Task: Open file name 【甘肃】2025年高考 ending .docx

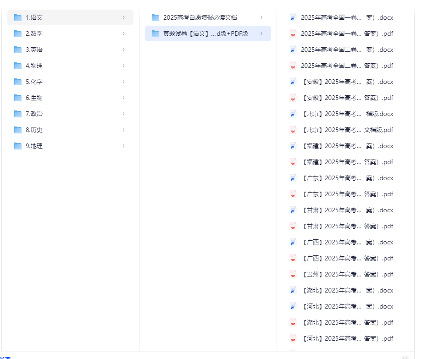Action: click(347, 210)
